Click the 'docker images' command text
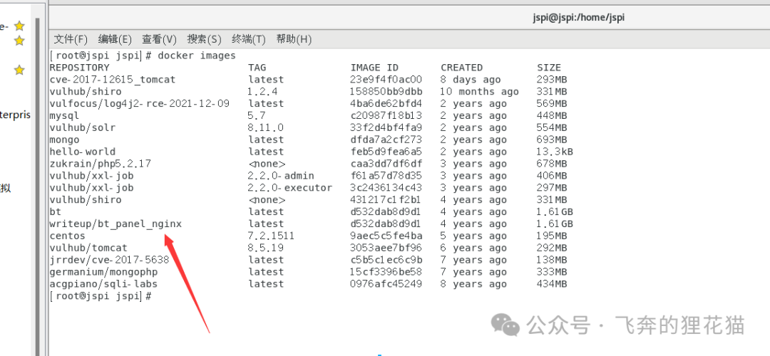The height and width of the screenshot is (356, 770). 197,56
